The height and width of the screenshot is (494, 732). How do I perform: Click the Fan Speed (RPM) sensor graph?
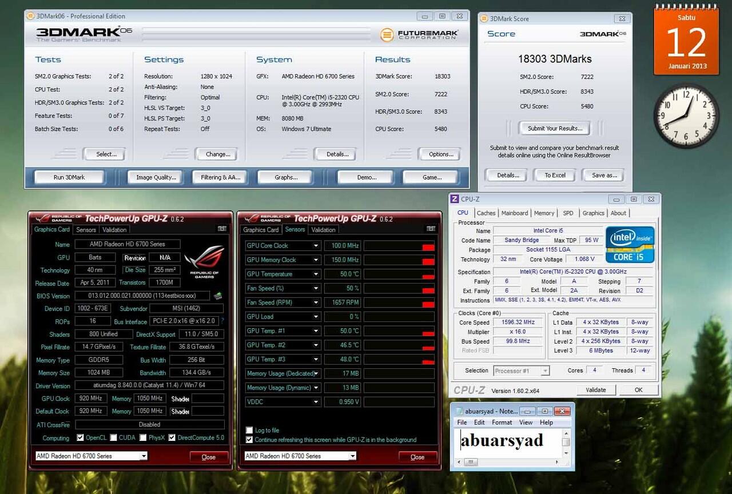point(399,302)
